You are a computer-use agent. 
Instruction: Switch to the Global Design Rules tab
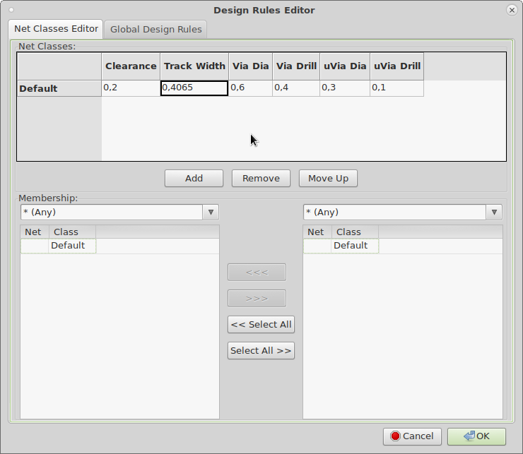pyautogui.click(x=155, y=30)
